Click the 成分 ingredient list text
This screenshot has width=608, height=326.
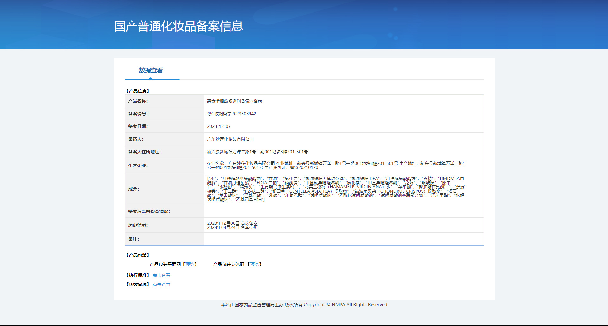tap(336, 189)
